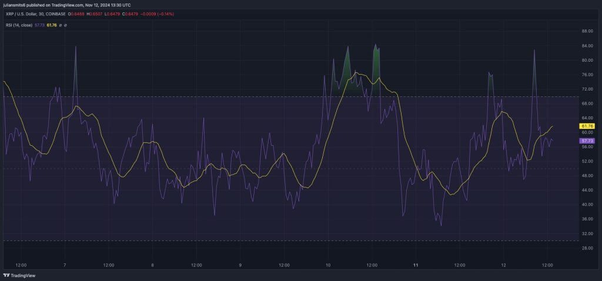Image resolution: width=602 pixels, height=281 pixels.
Task: Click the 44.00 level on the price scale
Action: (x=587, y=190)
